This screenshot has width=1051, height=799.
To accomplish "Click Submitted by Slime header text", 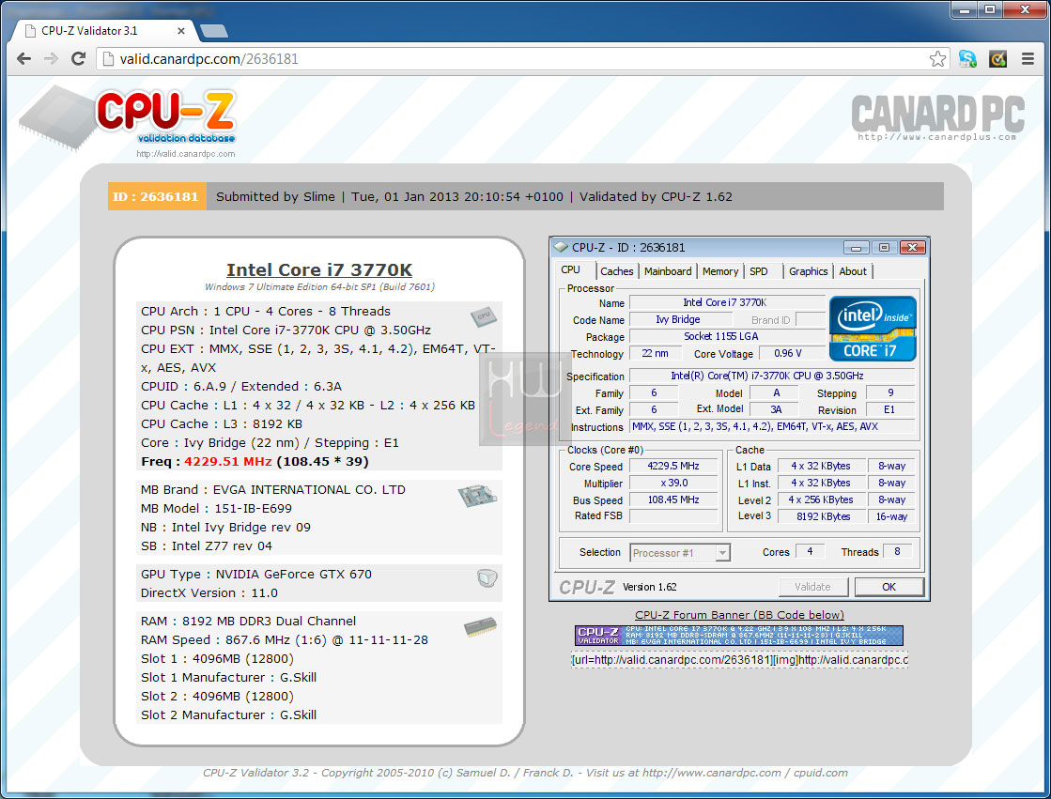I will point(275,197).
